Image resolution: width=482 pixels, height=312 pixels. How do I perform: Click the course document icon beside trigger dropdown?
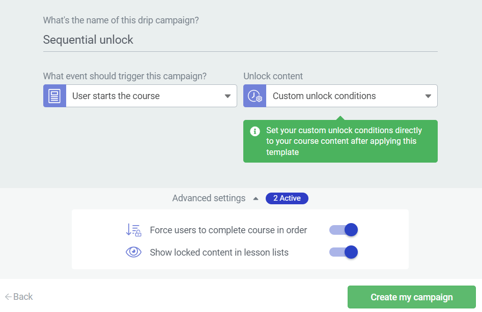pos(54,96)
